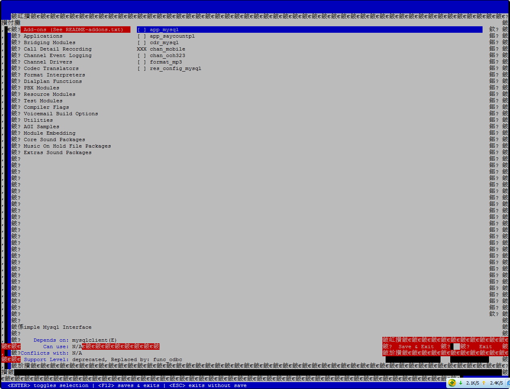Click the 'Conflicts with: N/A' line
This screenshot has width=510, height=389.
[51, 353]
